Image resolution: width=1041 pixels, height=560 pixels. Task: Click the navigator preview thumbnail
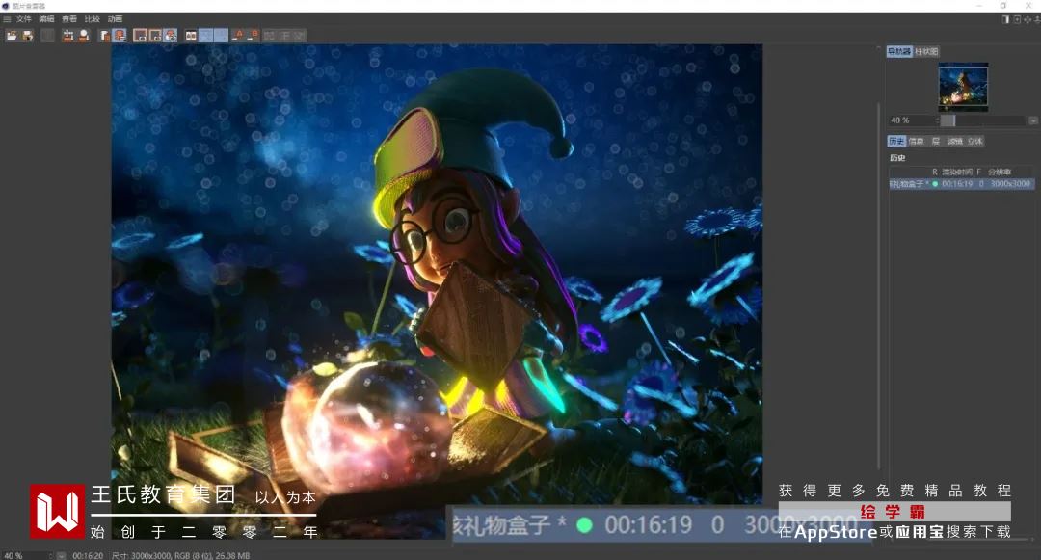pyautogui.click(x=963, y=86)
